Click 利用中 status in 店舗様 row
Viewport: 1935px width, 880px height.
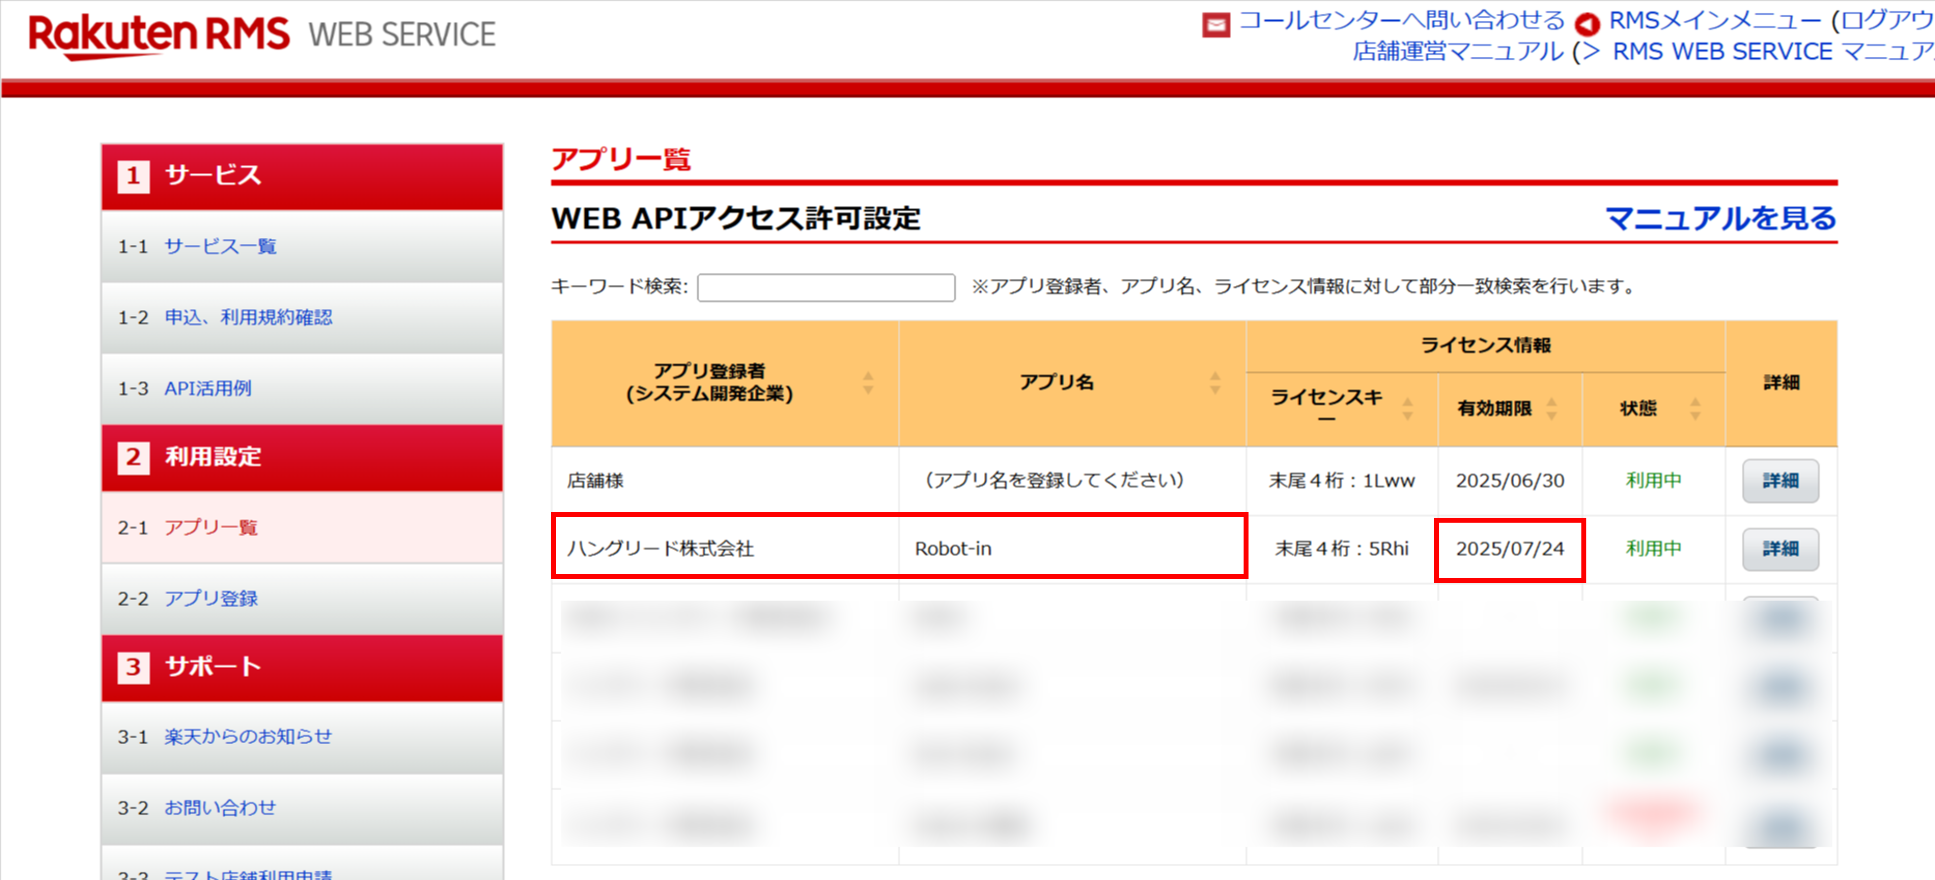[x=1653, y=481]
